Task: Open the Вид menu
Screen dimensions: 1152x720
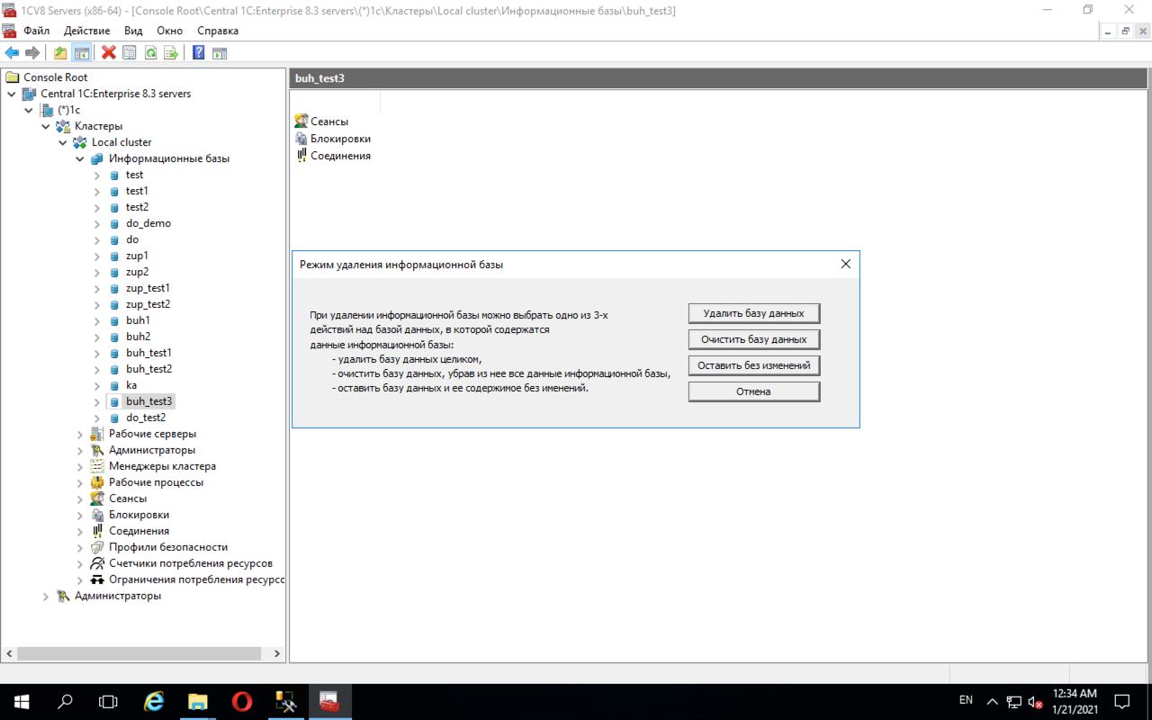Action: coord(133,31)
